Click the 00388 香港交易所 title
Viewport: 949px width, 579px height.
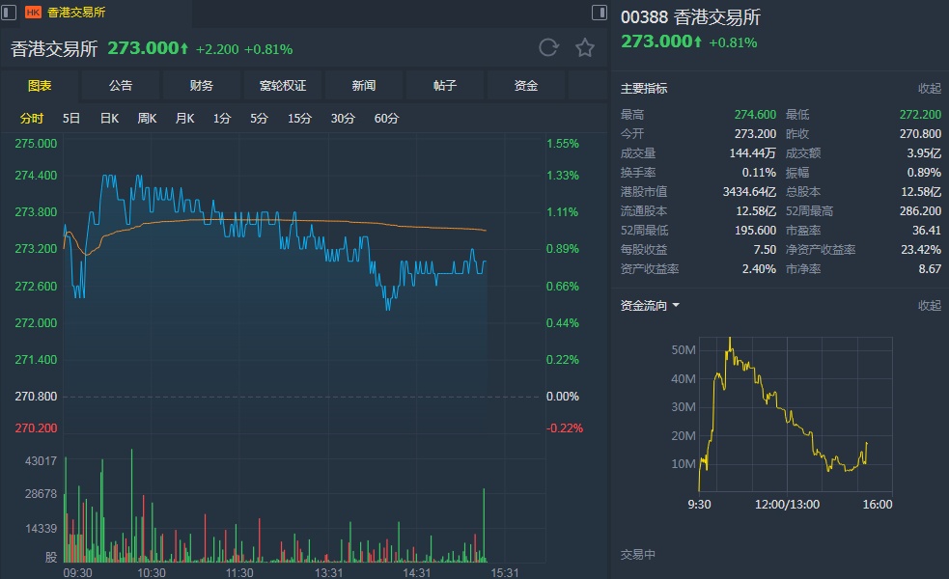click(690, 17)
